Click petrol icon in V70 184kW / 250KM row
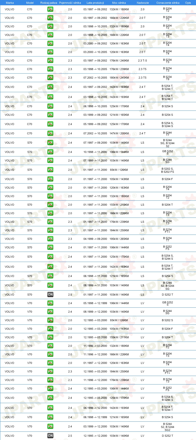This screenshot has width=196, height=440. (50, 371)
